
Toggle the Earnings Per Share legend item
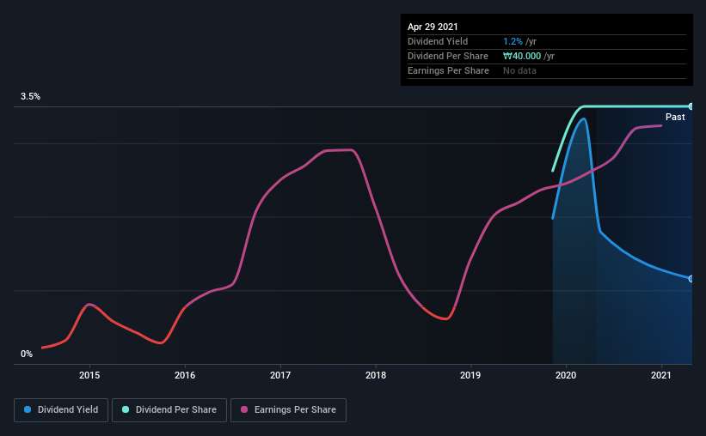click(x=288, y=410)
